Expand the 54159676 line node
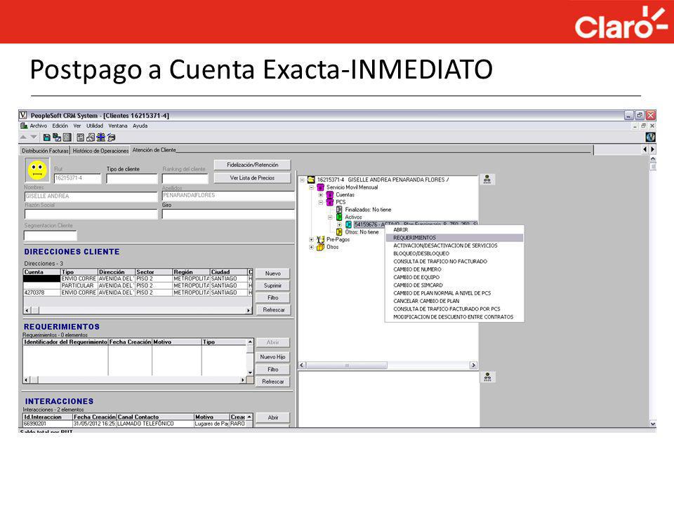This screenshot has height=505, width=674. [x=340, y=224]
